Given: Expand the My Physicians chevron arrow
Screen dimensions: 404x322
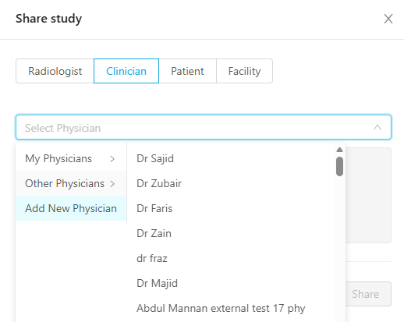Looking at the screenshot, I should click(x=112, y=158).
